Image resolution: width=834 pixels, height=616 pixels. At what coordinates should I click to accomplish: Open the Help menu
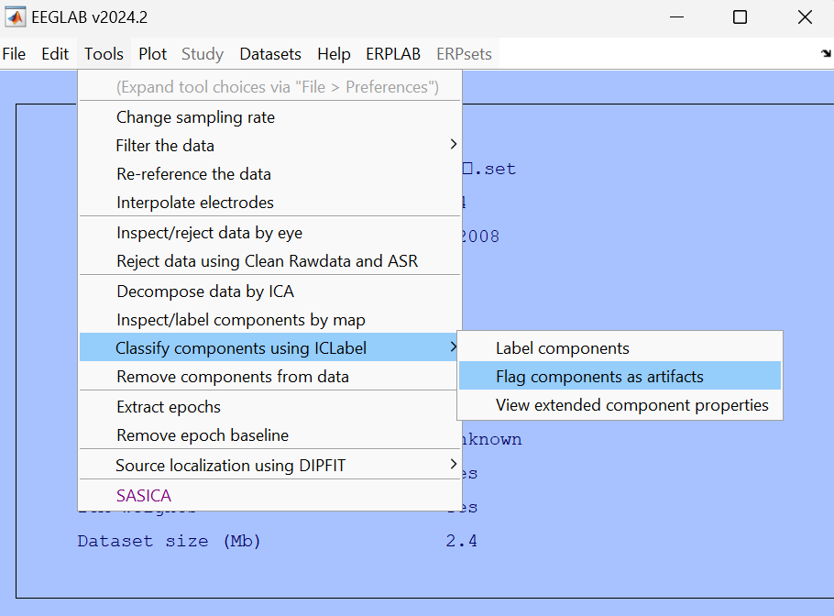click(334, 54)
